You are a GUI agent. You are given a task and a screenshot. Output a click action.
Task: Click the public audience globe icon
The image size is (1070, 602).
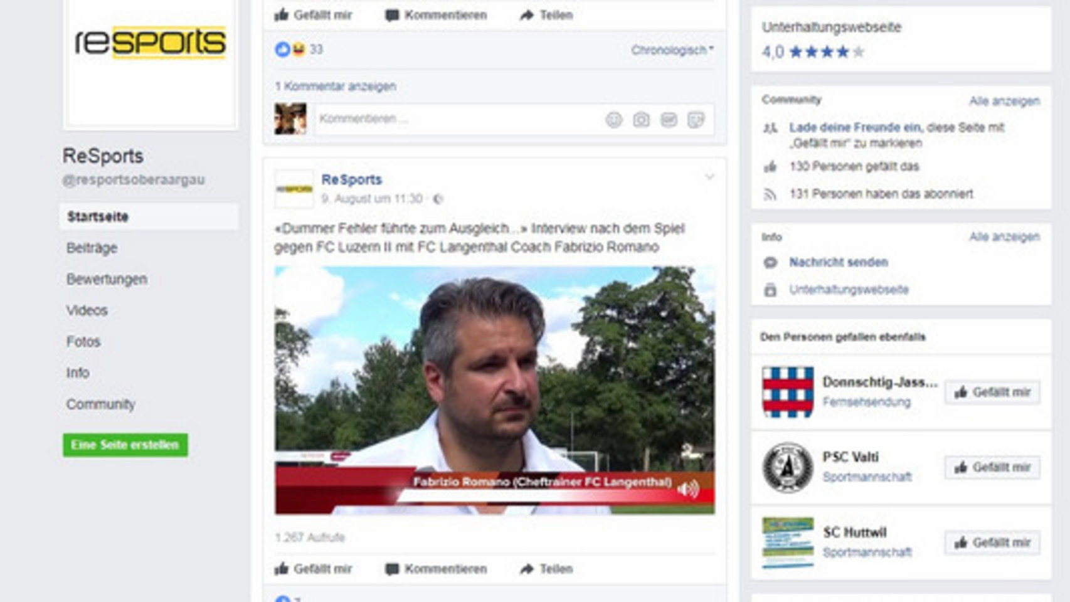pos(438,199)
